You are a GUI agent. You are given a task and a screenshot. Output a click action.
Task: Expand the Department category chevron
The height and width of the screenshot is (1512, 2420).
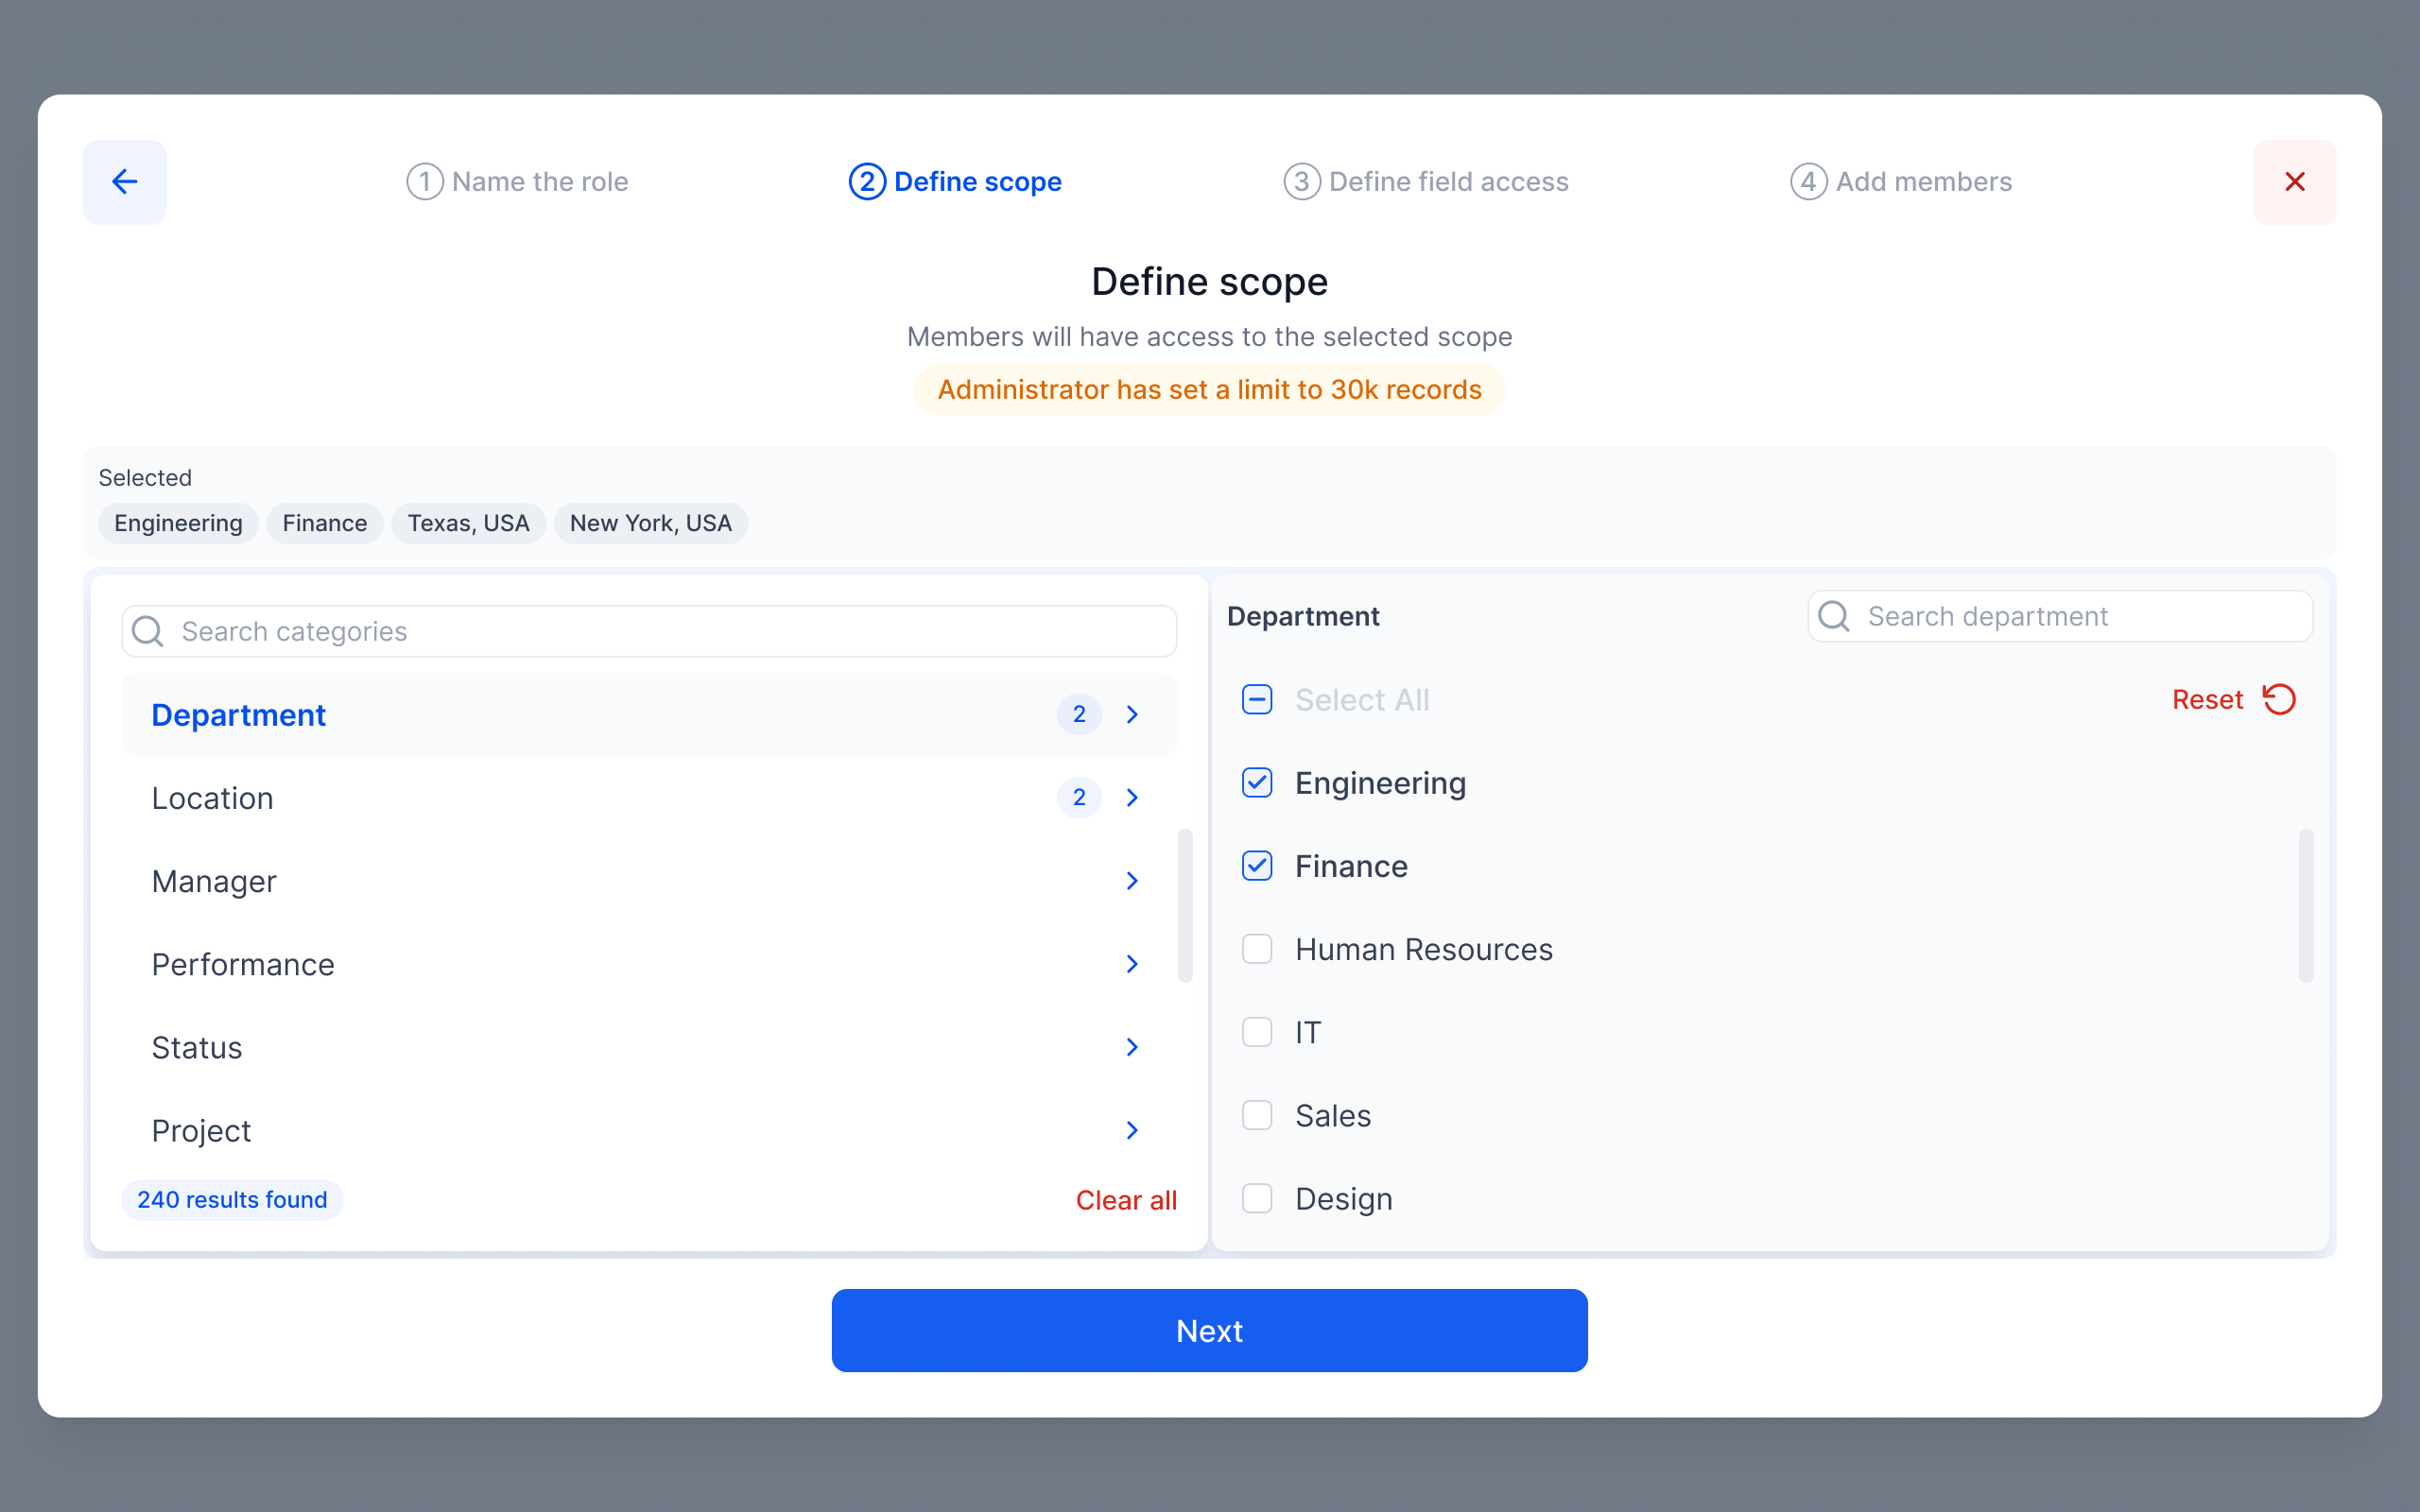tap(1132, 714)
